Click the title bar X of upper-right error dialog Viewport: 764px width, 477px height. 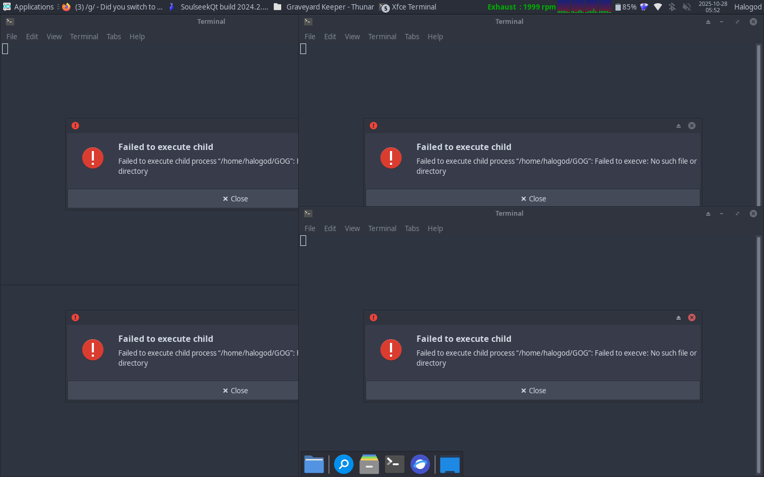[692, 126]
